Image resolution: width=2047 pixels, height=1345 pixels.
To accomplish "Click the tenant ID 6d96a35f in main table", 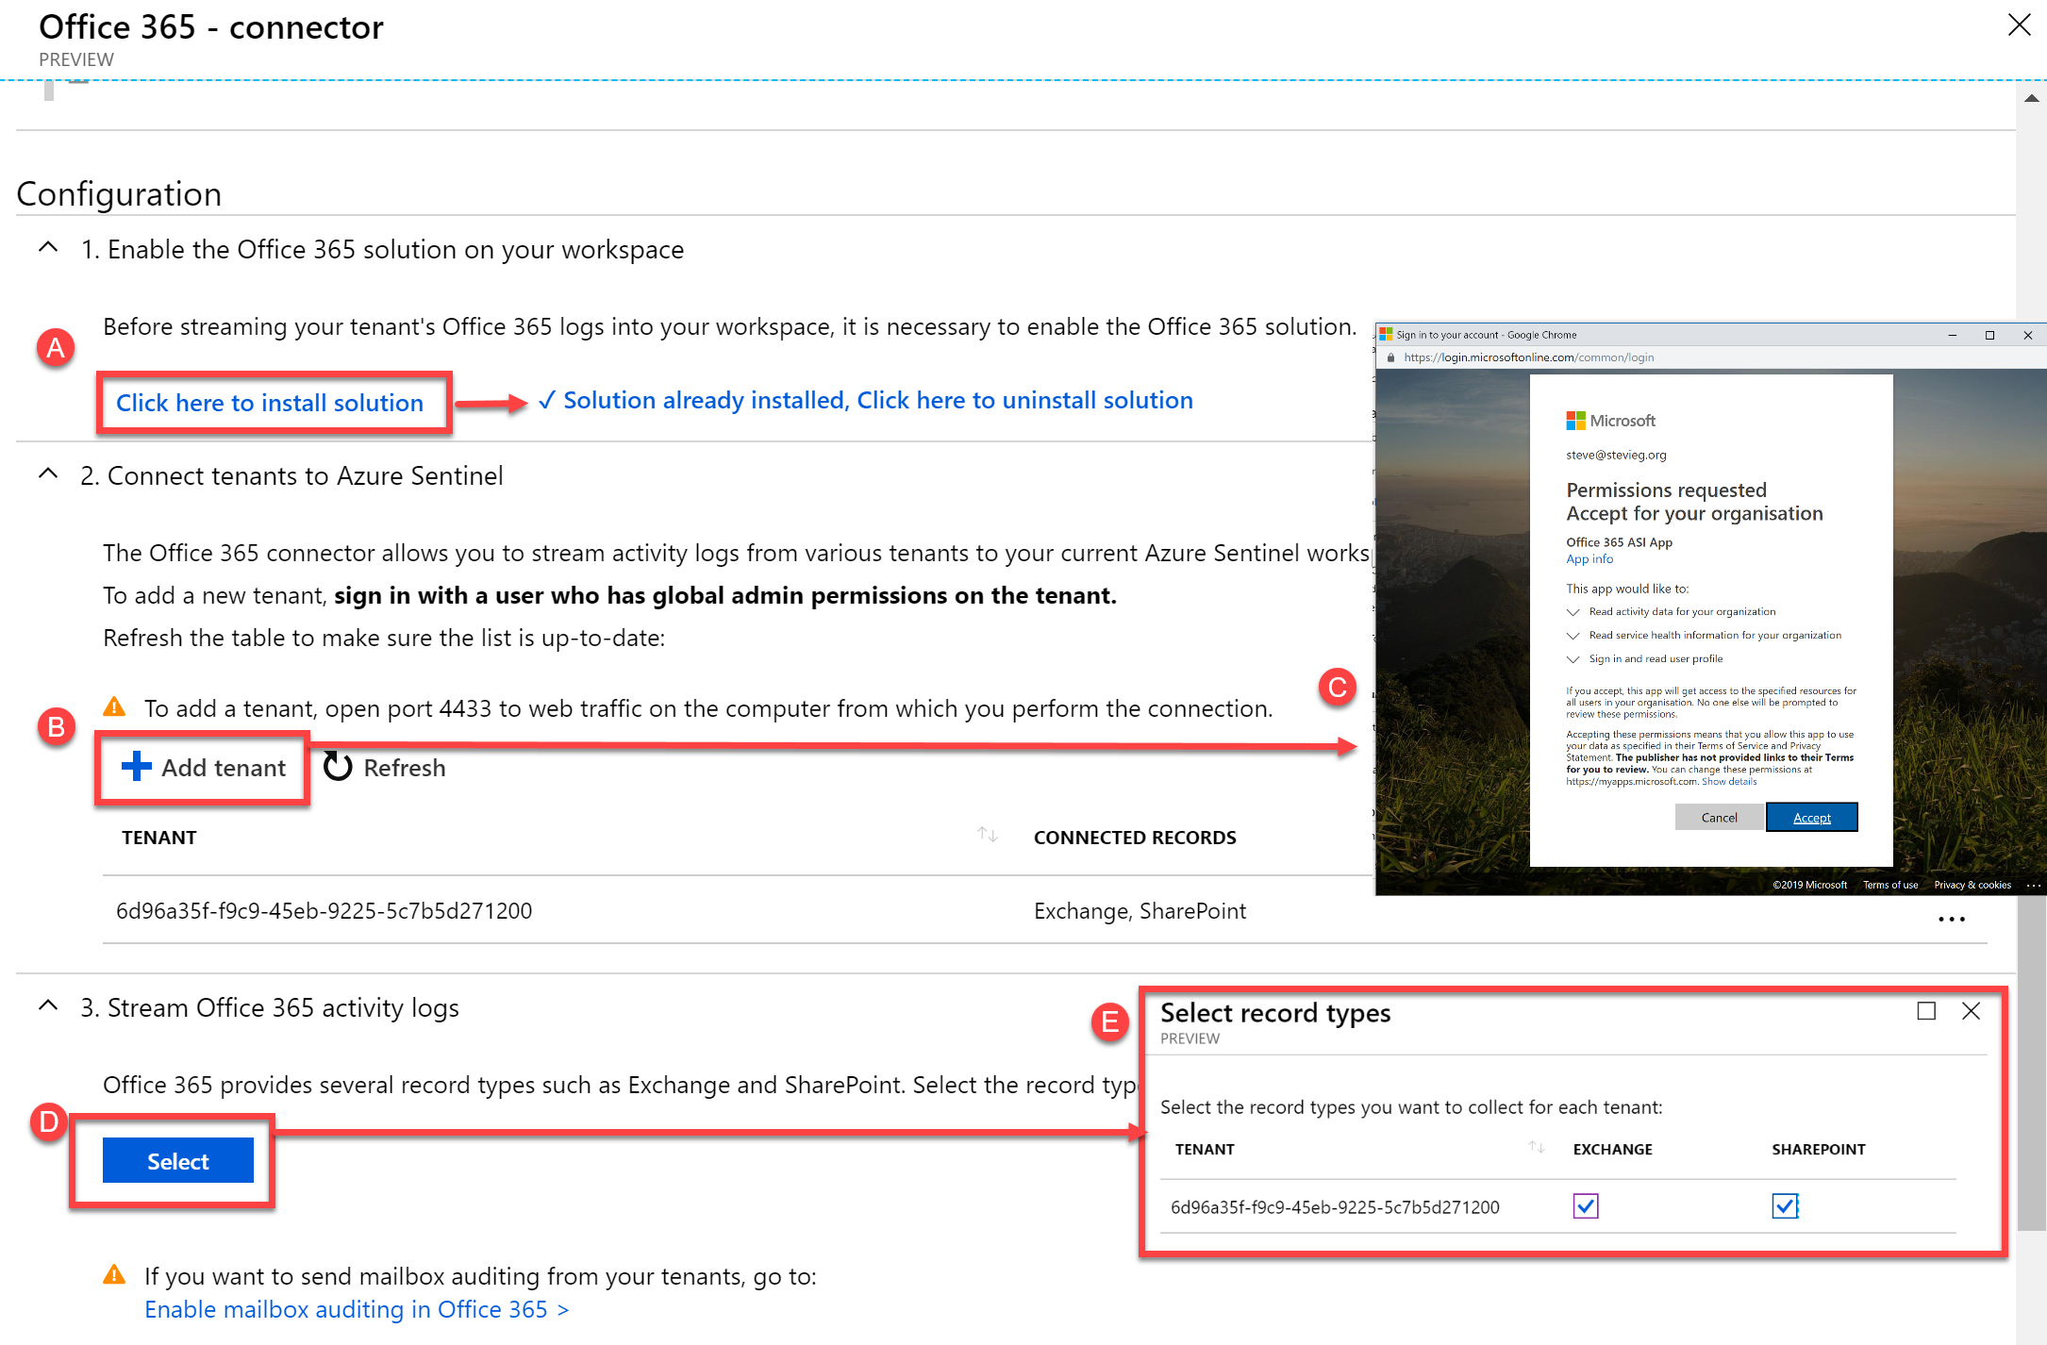I will pyautogui.click(x=324, y=910).
